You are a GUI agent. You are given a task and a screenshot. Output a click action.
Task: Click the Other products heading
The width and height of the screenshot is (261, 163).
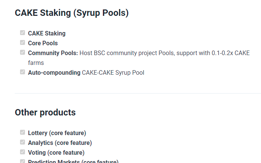[x=45, y=112]
